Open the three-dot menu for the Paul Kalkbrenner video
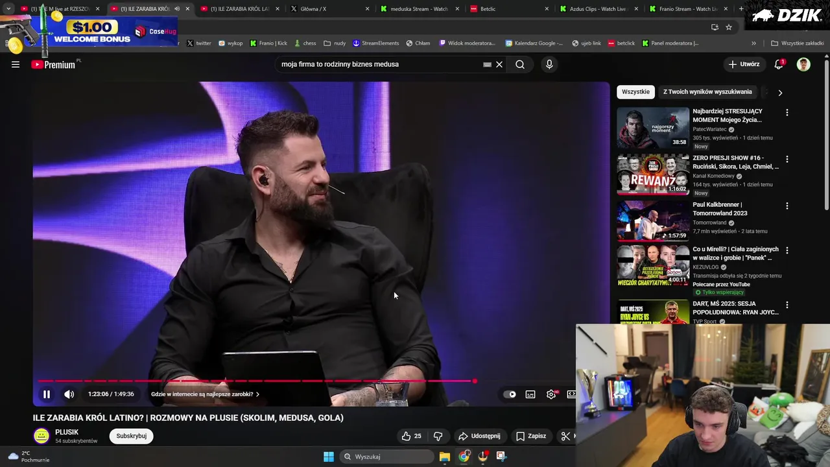830x467 pixels. [787, 206]
